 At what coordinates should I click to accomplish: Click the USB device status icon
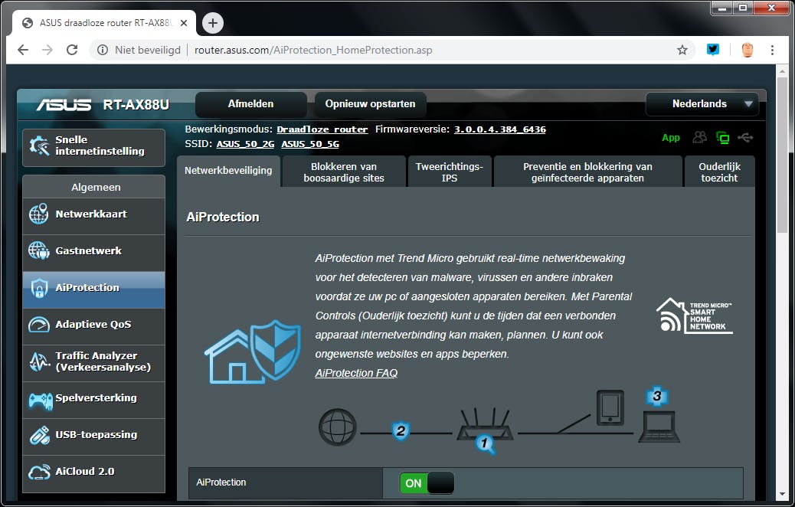[745, 137]
